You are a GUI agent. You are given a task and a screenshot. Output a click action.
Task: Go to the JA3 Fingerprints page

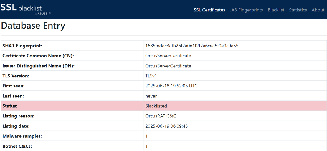tap(246, 10)
